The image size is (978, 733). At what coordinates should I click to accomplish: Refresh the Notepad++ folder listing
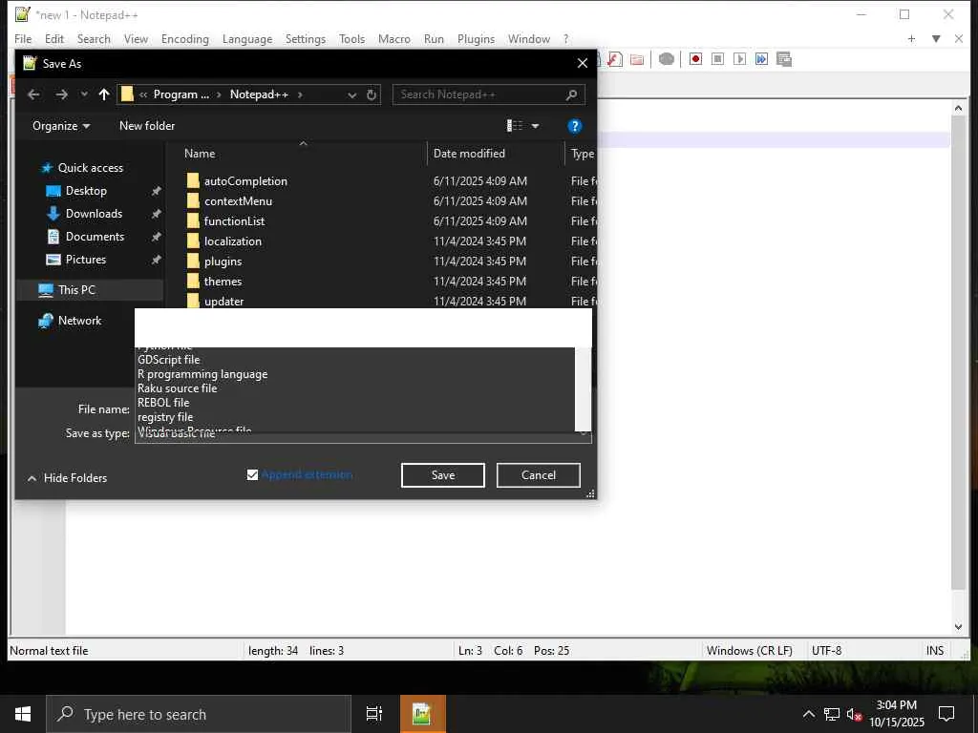(x=372, y=94)
